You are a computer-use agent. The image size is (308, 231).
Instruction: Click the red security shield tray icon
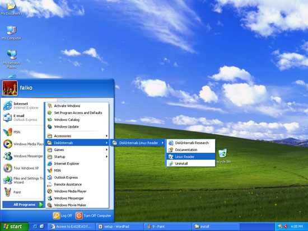[286, 227]
